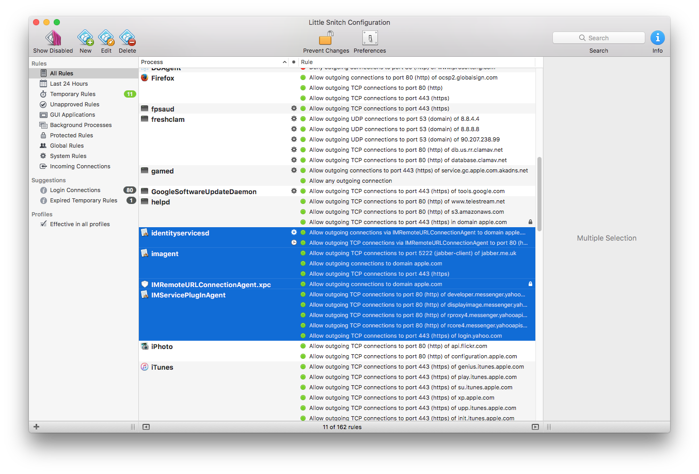The height and width of the screenshot is (474, 699).
Task: Create a new rule with New icon
Action: (85, 38)
